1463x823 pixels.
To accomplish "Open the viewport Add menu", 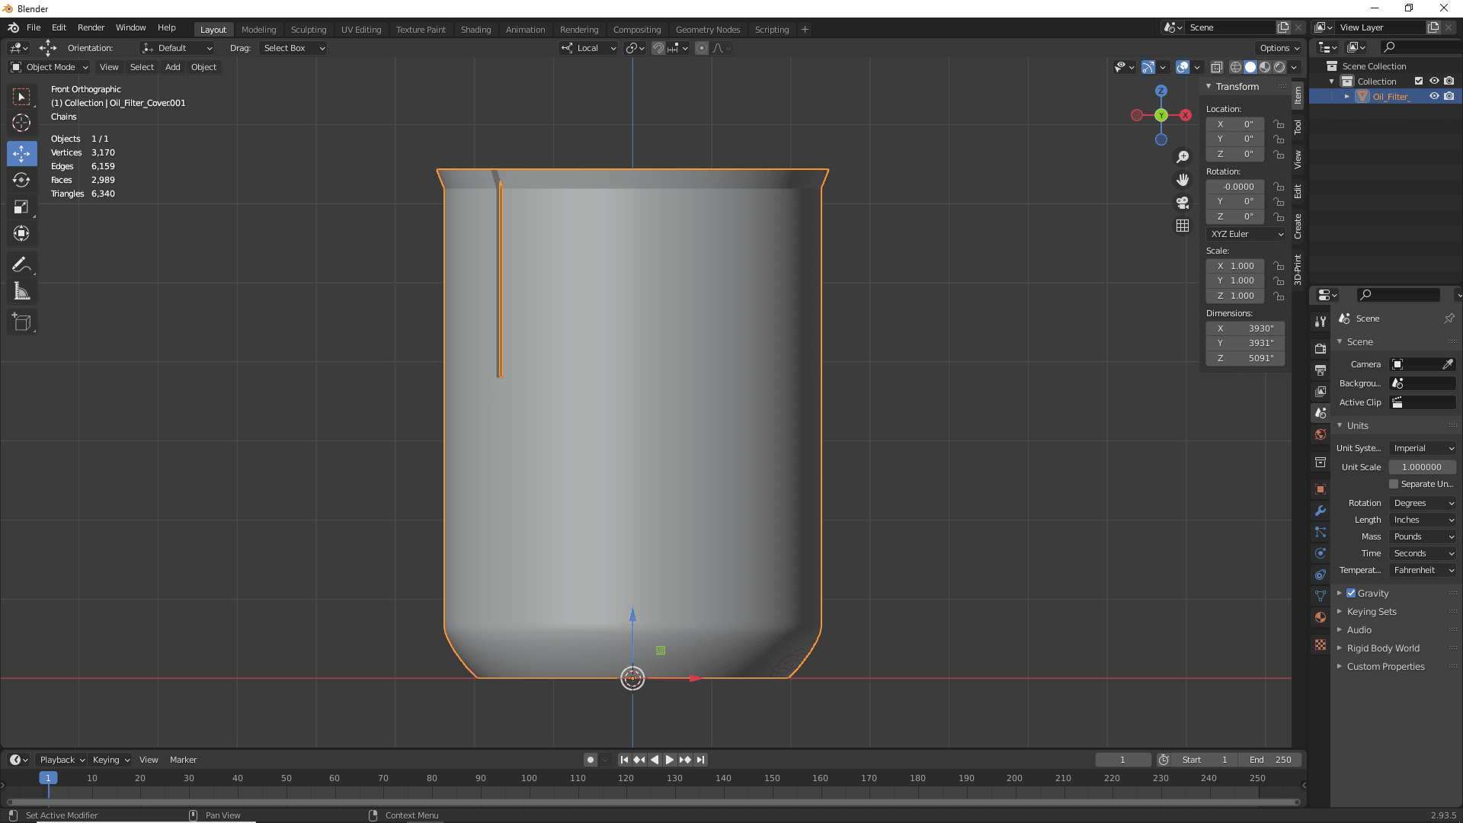I will [x=173, y=67].
